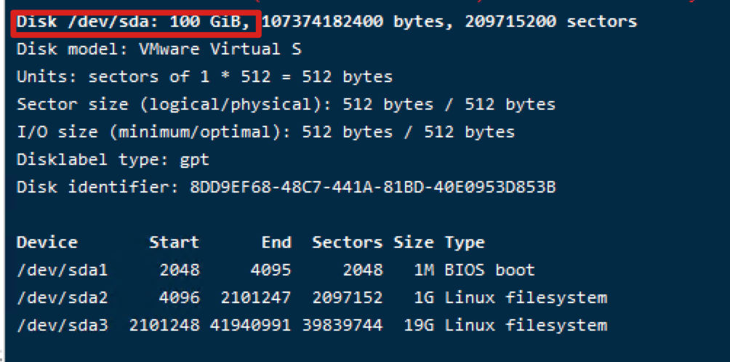Click the Disk model VMware Virtual S line
730x362 pixels.
(159, 49)
